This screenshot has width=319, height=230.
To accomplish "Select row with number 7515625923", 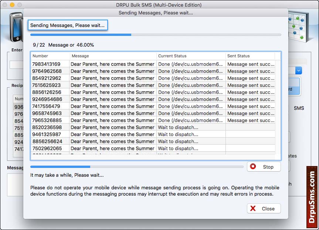I will tap(153, 85).
